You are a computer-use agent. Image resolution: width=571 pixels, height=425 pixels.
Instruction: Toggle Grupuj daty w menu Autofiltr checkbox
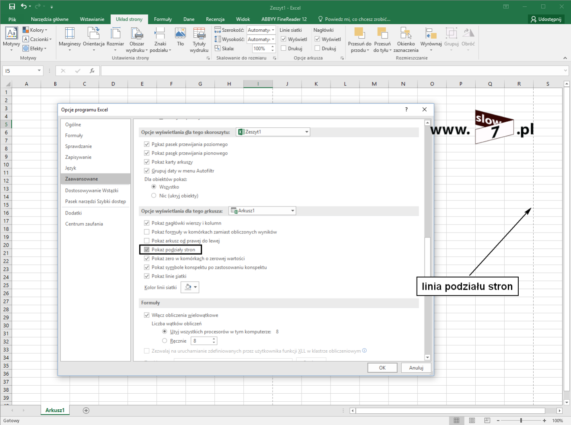pyautogui.click(x=147, y=171)
